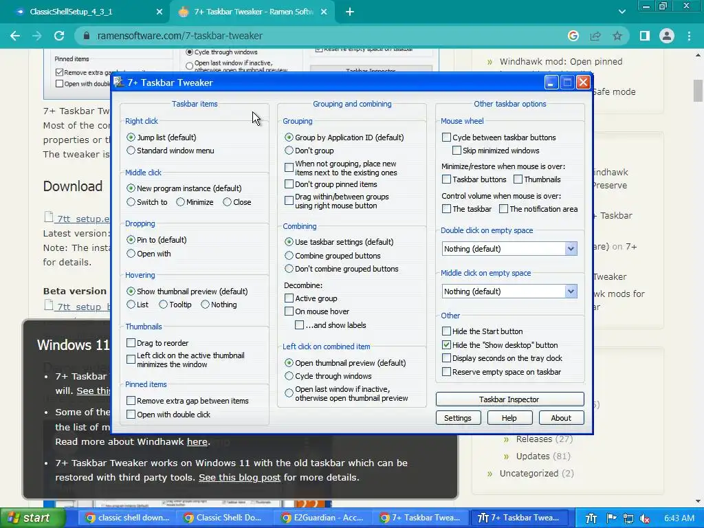Click the 7+ Taskbar Tweaker title bar icon
Image resolution: width=704 pixels, height=528 pixels.
119,82
